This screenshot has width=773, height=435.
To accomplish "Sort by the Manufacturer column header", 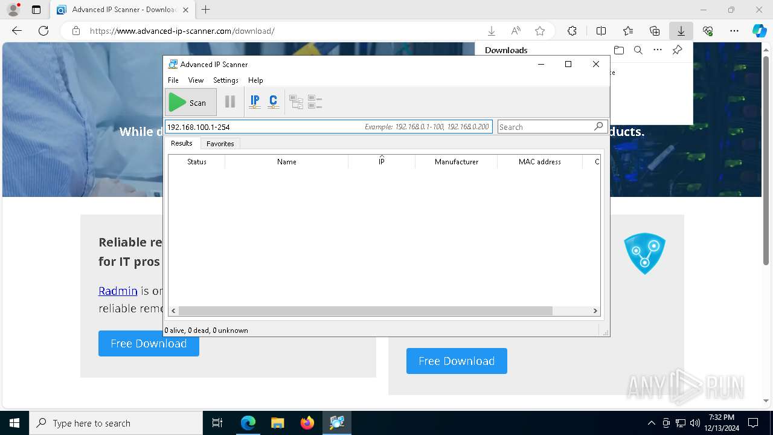I will coord(457,162).
